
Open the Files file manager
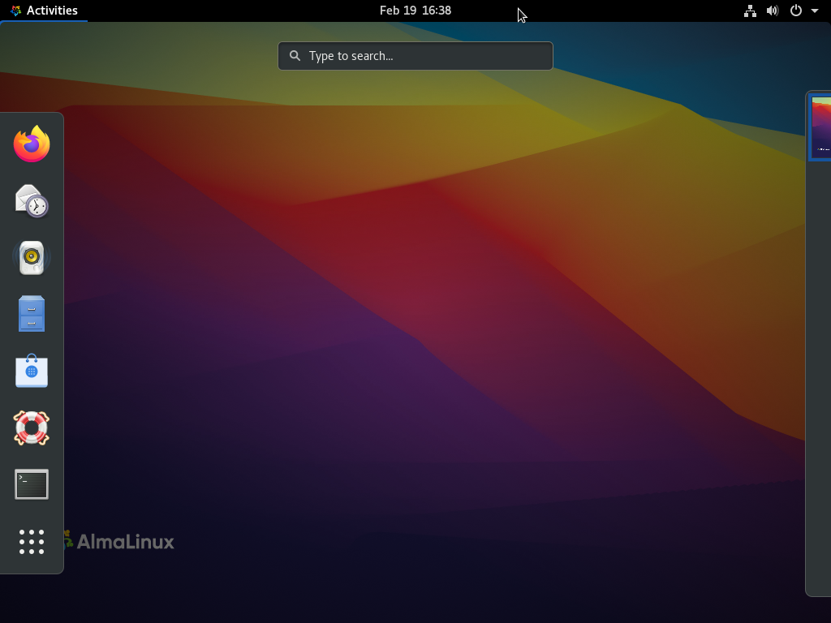[32, 314]
